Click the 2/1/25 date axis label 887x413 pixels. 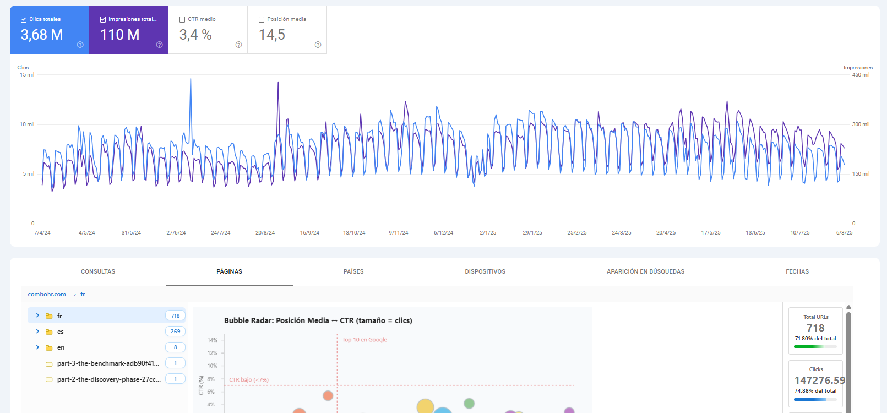[488, 233]
